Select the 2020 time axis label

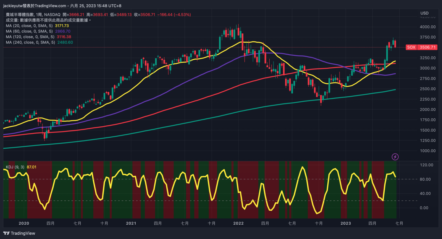click(24, 223)
